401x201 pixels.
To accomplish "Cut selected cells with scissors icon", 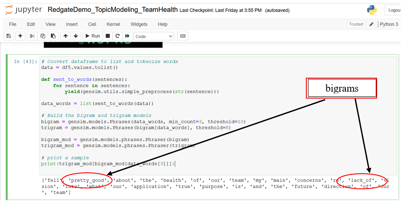I will click(x=32, y=36).
